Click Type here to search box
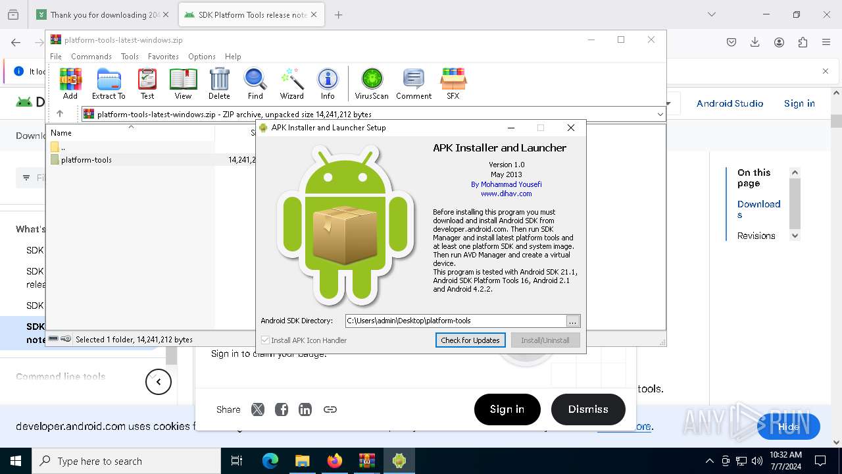 click(126, 461)
